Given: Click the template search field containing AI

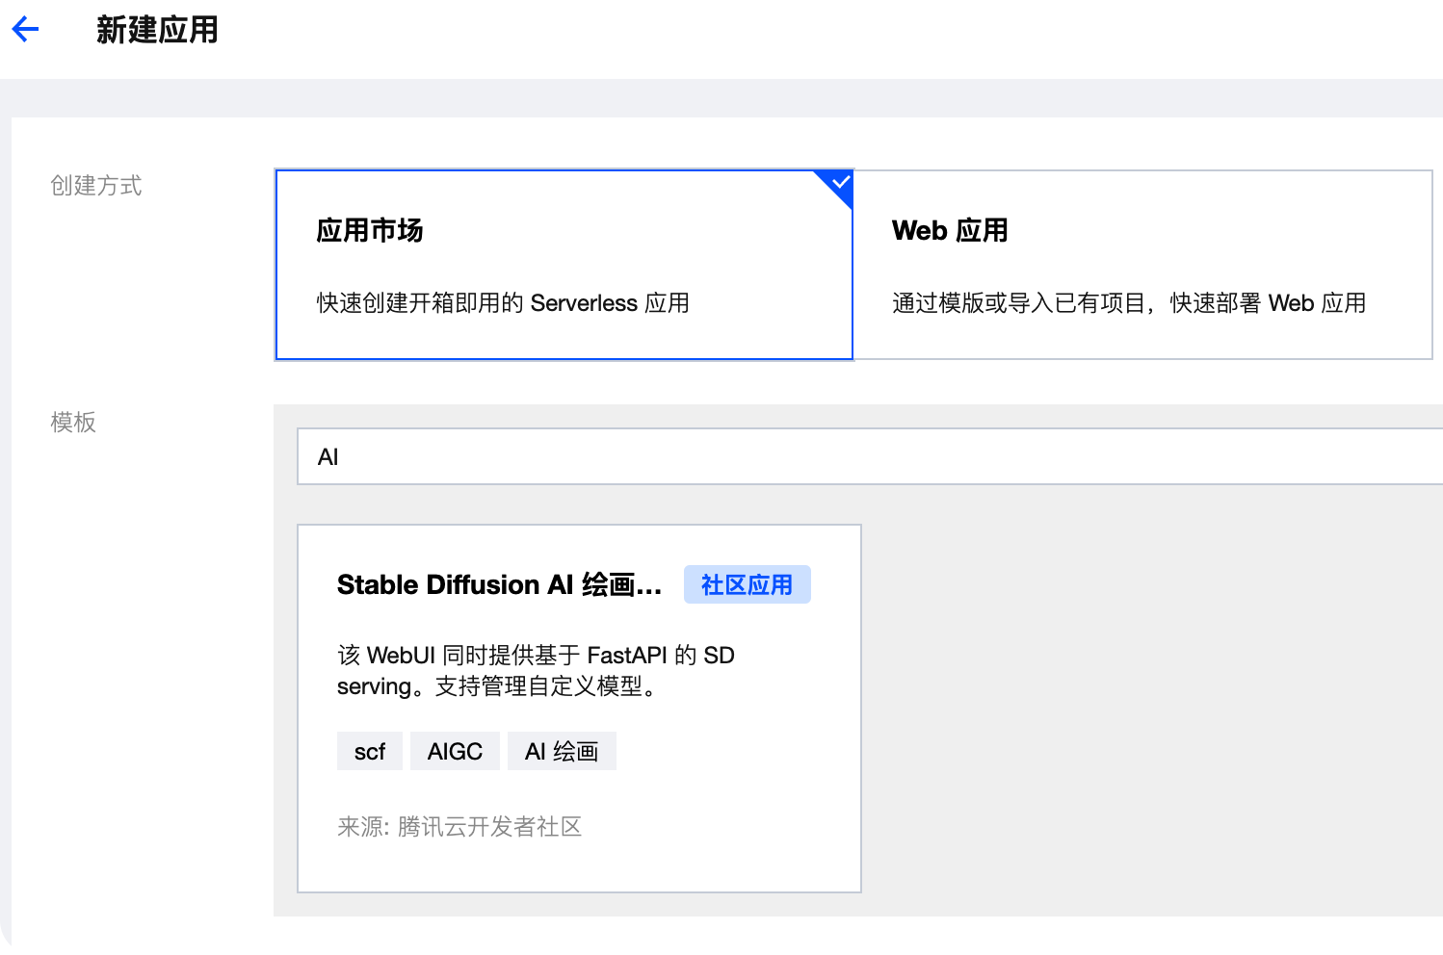Looking at the screenshot, I should (x=870, y=456).
